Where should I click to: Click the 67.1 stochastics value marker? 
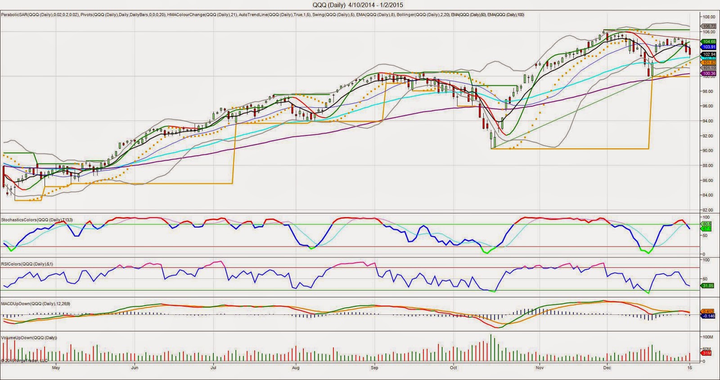[x=706, y=229]
